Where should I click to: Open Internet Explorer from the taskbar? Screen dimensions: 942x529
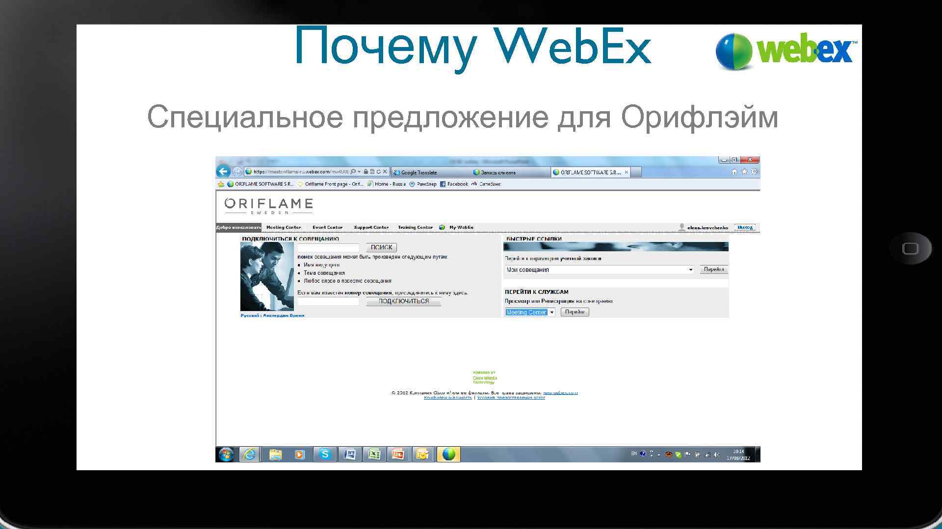click(250, 455)
